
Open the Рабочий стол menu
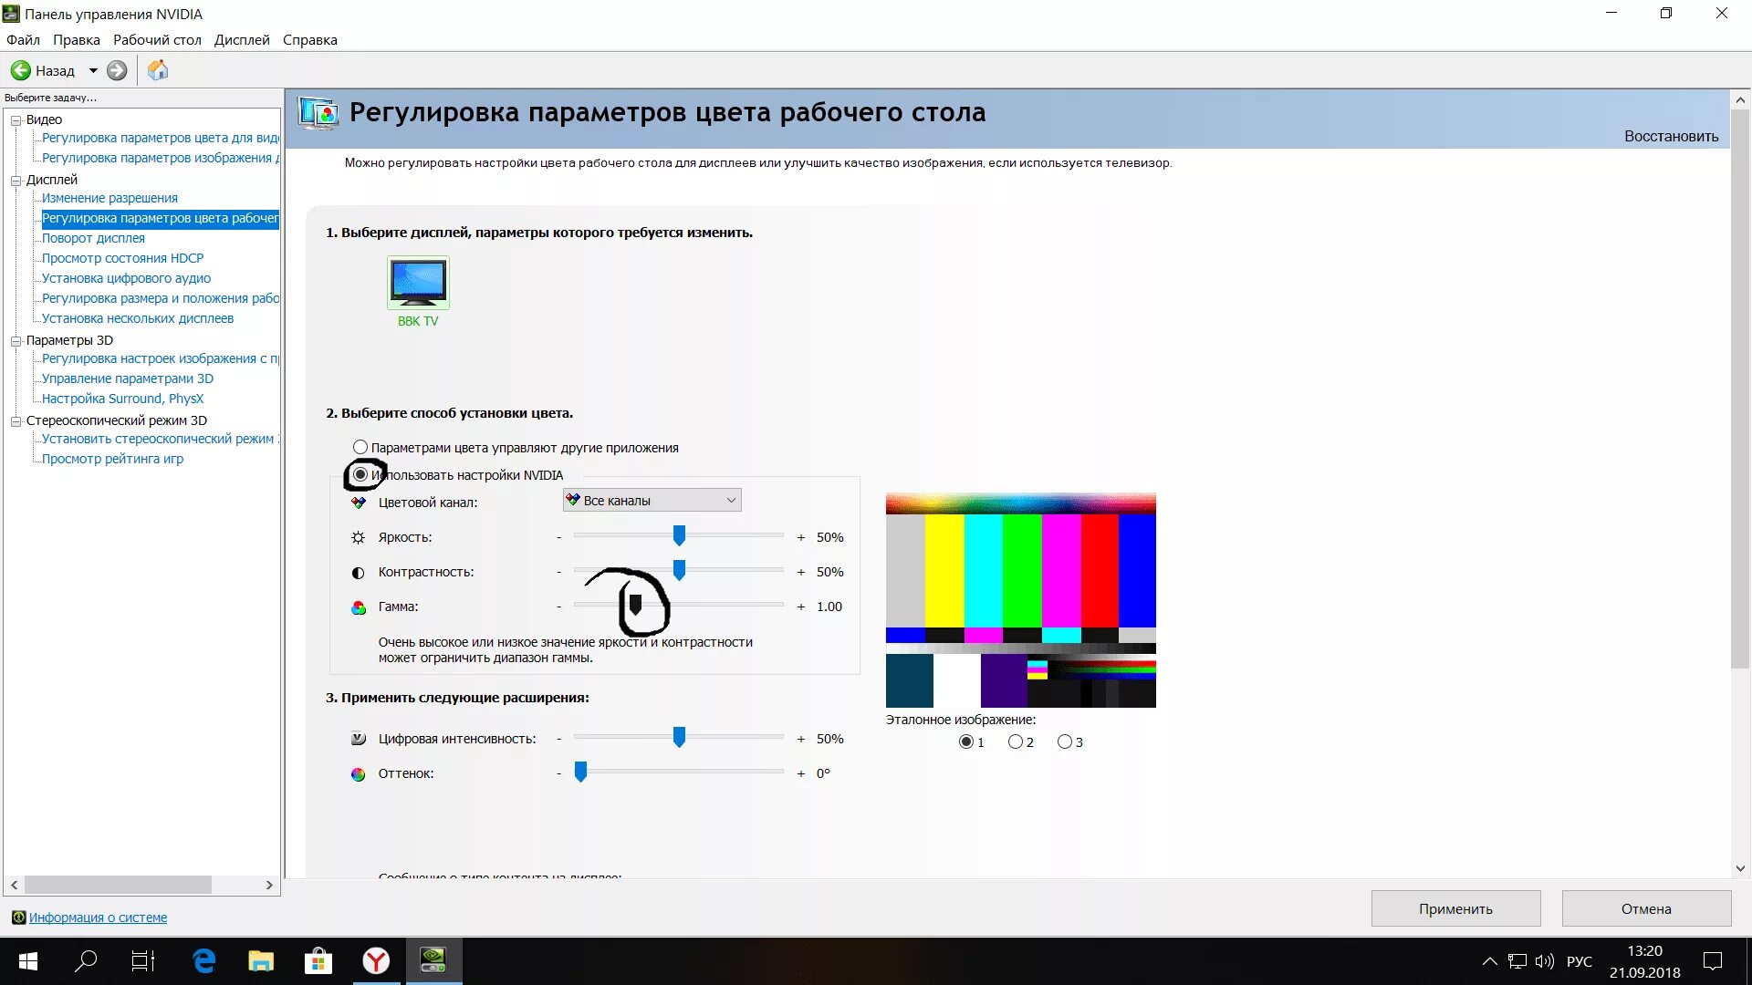pos(157,40)
